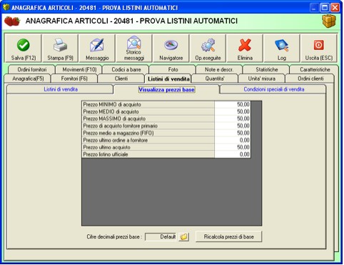Click the 0,00 value for Prezzo listino ufficiale
The height and width of the screenshot is (265, 344).
[x=233, y=154]
